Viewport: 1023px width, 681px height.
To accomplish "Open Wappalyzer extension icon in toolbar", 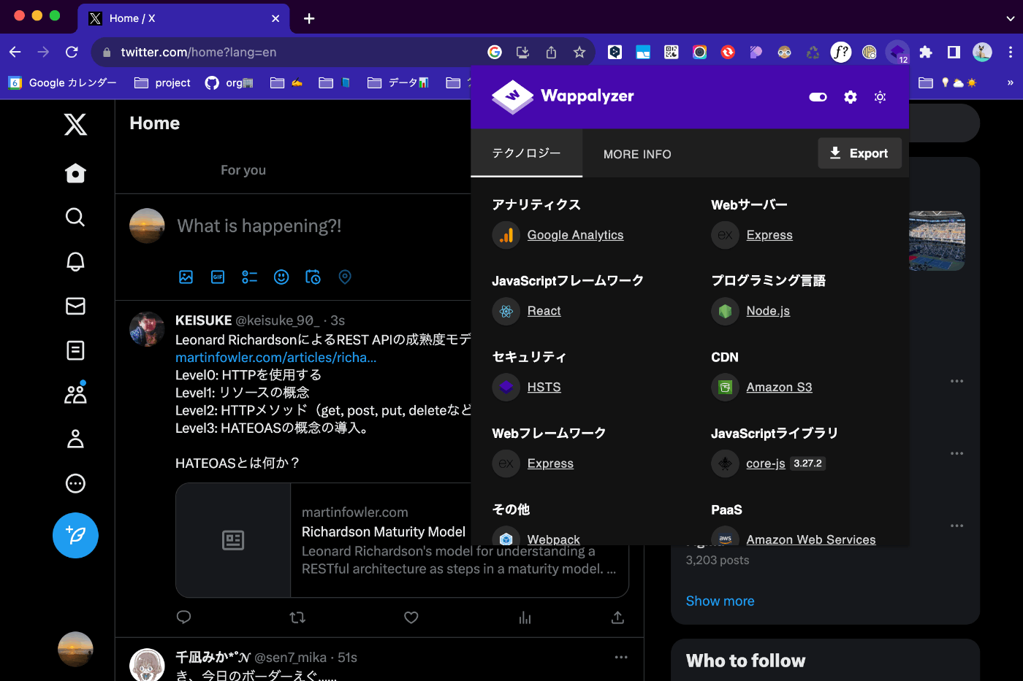I will 897,52.
